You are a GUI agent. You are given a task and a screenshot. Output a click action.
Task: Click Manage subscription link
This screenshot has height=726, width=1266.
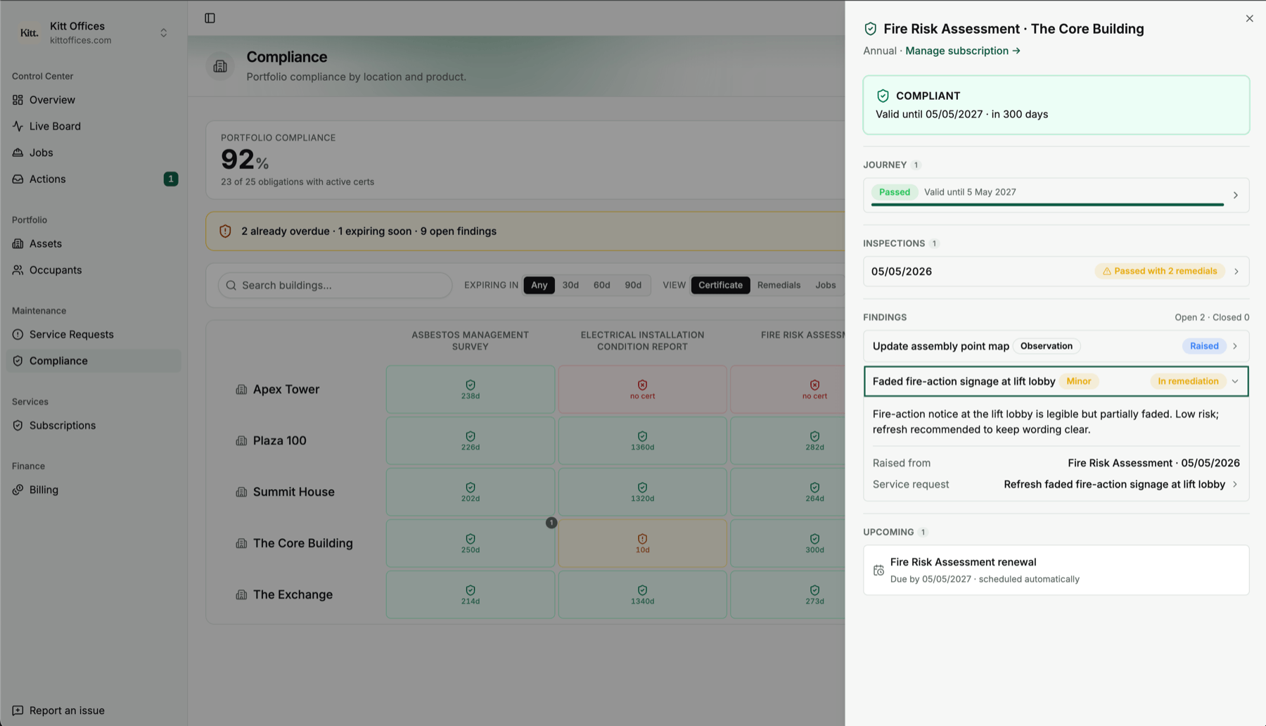point(963,51)
